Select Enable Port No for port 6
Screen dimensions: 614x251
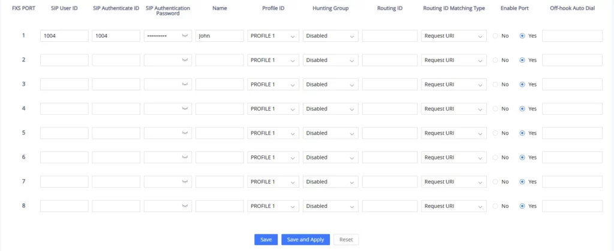495,157
